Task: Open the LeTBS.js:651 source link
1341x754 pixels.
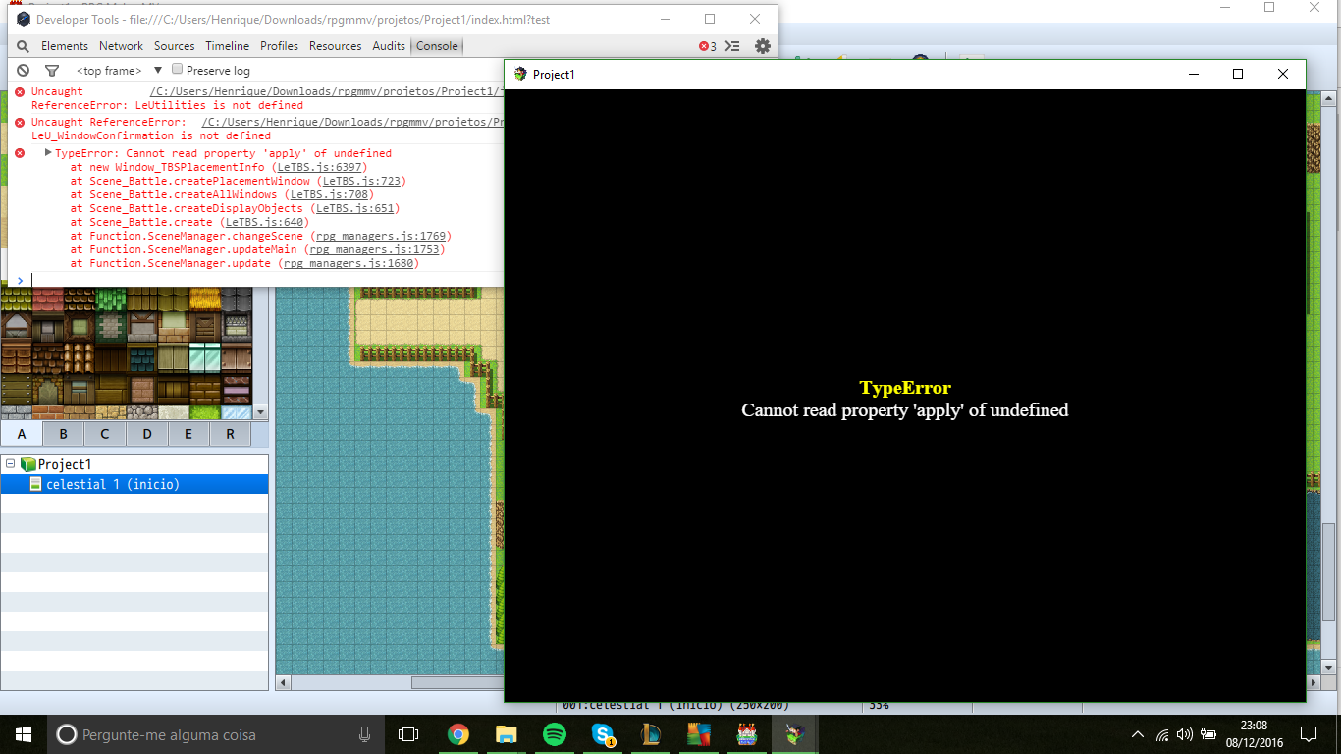Action: pyautogui.click(x=355, y=208)
